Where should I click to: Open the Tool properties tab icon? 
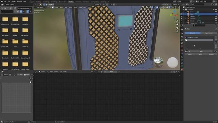point(182,29)
